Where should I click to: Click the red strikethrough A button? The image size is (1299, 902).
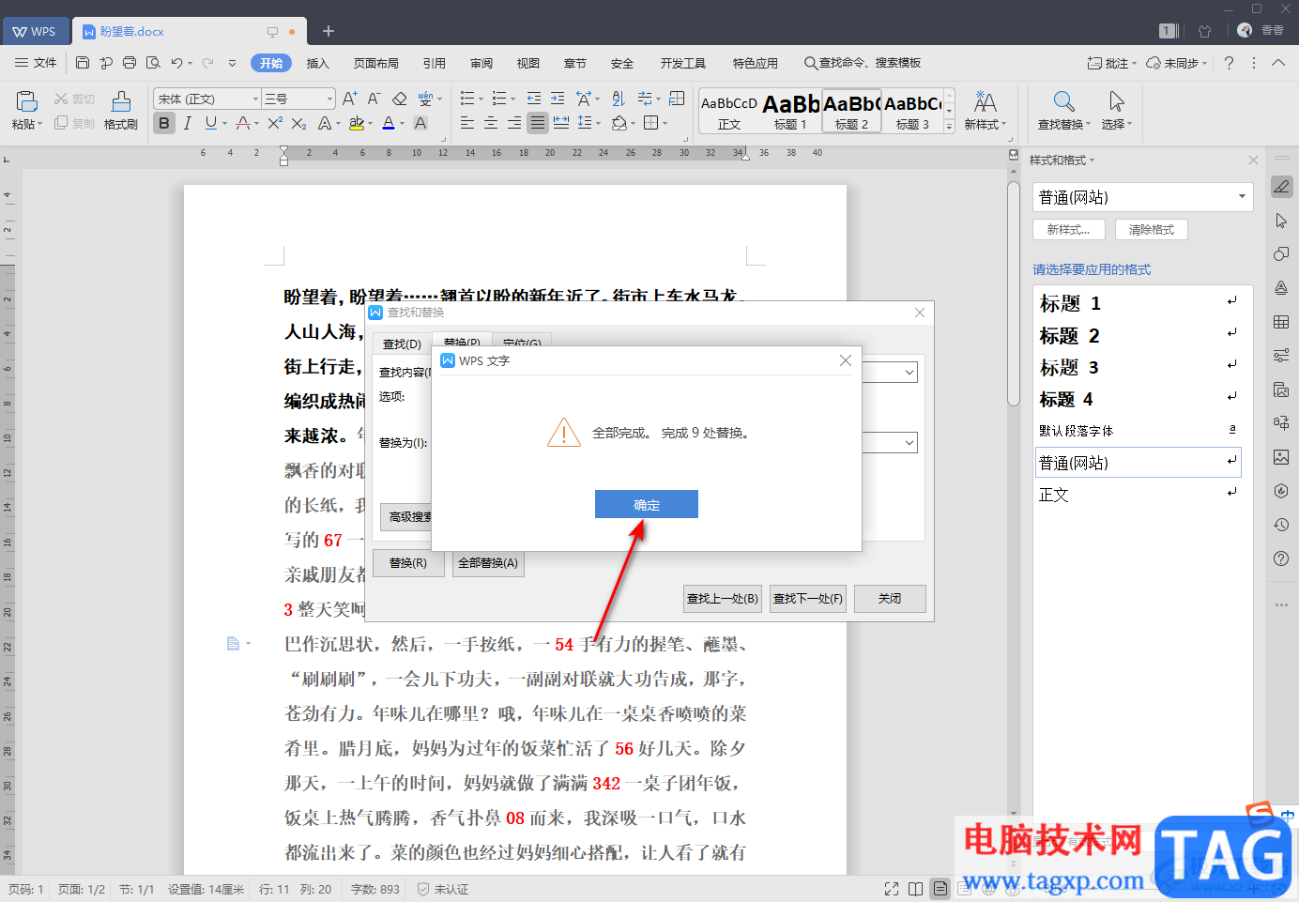pos(243,123)
